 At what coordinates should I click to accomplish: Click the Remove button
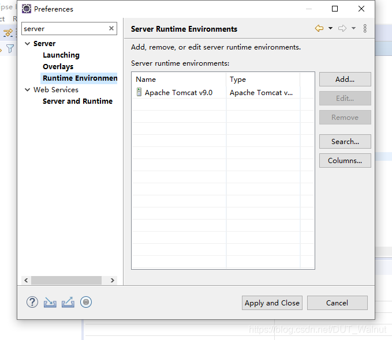(x=345, y=118)
